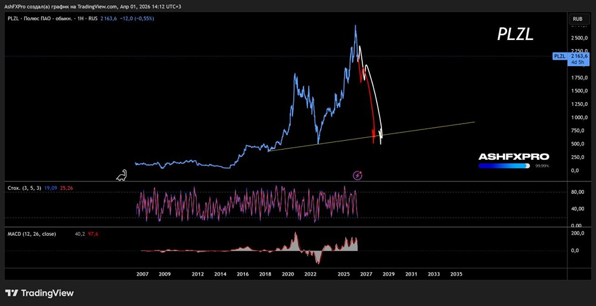
Task: Open the purple lightning event marker
Action: [358, 175]
